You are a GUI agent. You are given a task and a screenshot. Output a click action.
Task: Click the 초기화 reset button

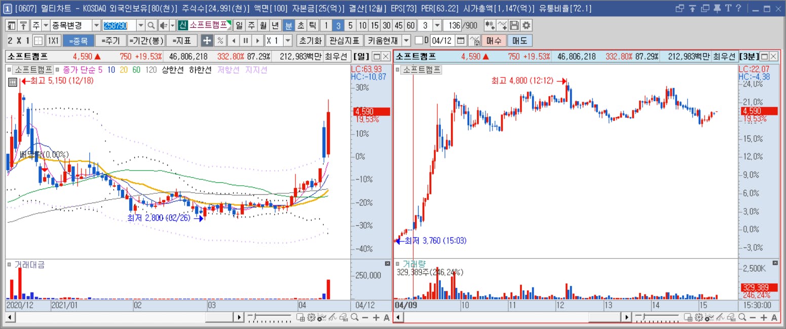(x=310, y=40)
